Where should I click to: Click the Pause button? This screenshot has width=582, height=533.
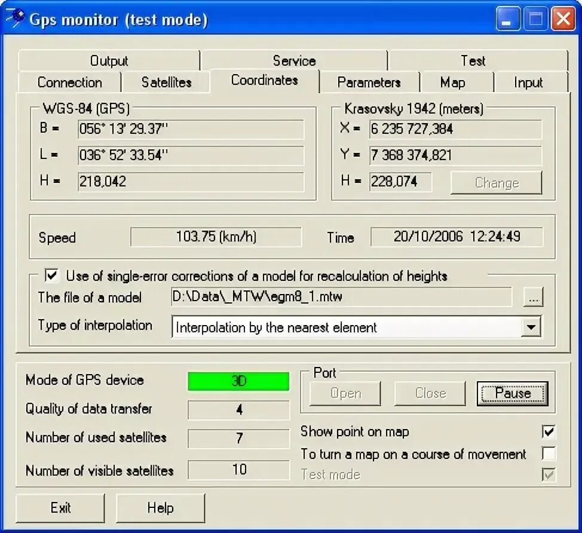point(513,393)
